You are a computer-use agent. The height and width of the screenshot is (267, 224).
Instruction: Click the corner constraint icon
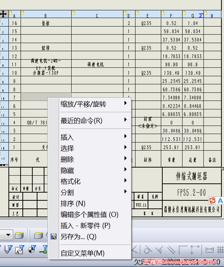pyautogui.click(x=183, y=250)
